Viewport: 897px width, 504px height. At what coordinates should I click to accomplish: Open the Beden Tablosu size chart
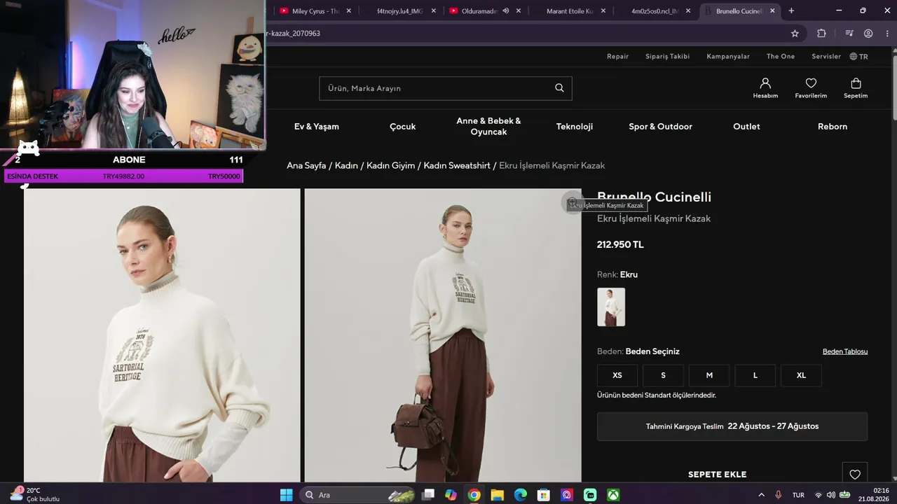[845, 351]
